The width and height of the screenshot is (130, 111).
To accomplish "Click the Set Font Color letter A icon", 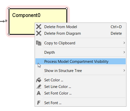I will 39,93.
